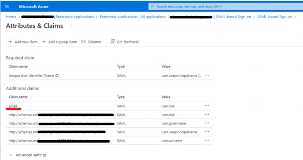Select the email claim name
Viewport: 303px width, 160px height.
(13, 106)
